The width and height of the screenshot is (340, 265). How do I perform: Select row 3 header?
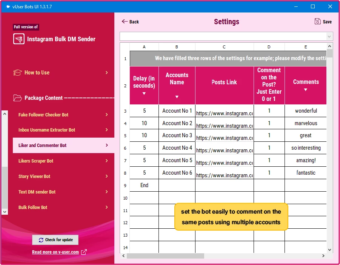(125, 111)
